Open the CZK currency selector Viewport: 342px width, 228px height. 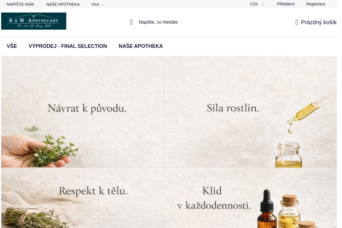pyautogui.click(x=256, y=4)
